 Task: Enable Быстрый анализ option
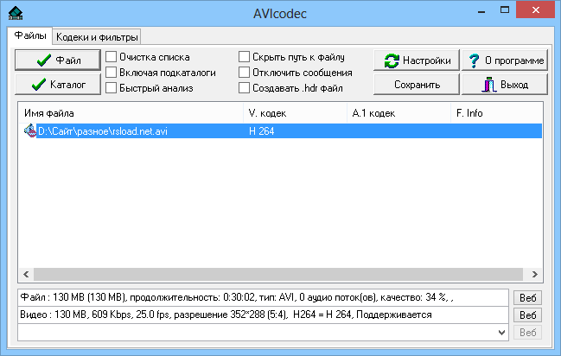pos(112,87)
